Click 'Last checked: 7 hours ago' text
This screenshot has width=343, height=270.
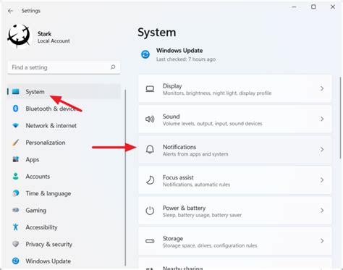(186, 59)
